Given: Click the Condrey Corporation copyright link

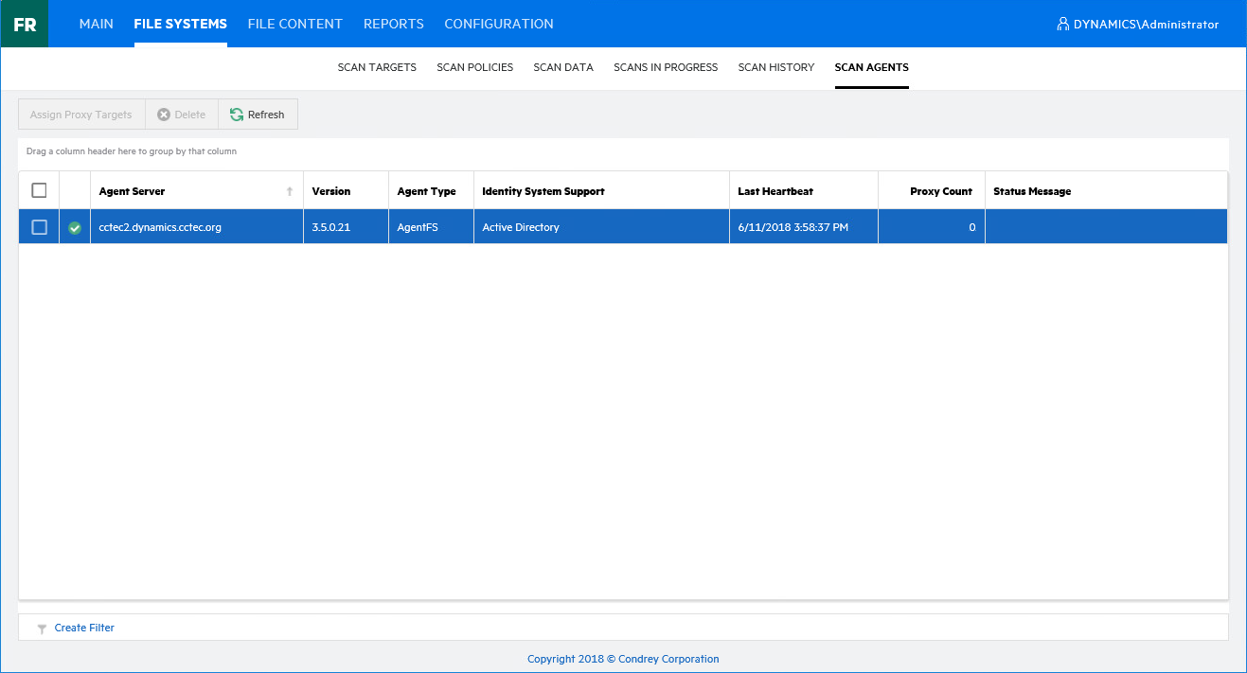Looking at the screenshot, I should coord(623,659).
